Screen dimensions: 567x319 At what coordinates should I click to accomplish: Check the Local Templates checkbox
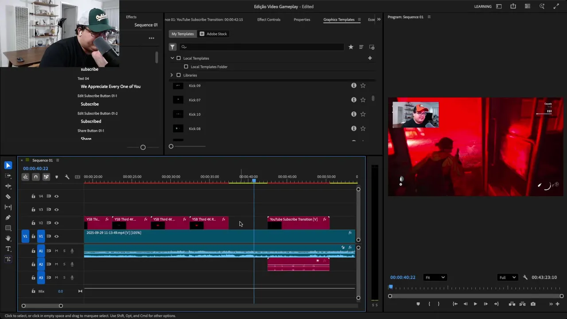179,58
